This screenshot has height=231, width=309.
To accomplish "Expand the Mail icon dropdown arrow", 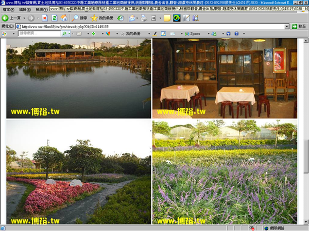I will 137,18.
